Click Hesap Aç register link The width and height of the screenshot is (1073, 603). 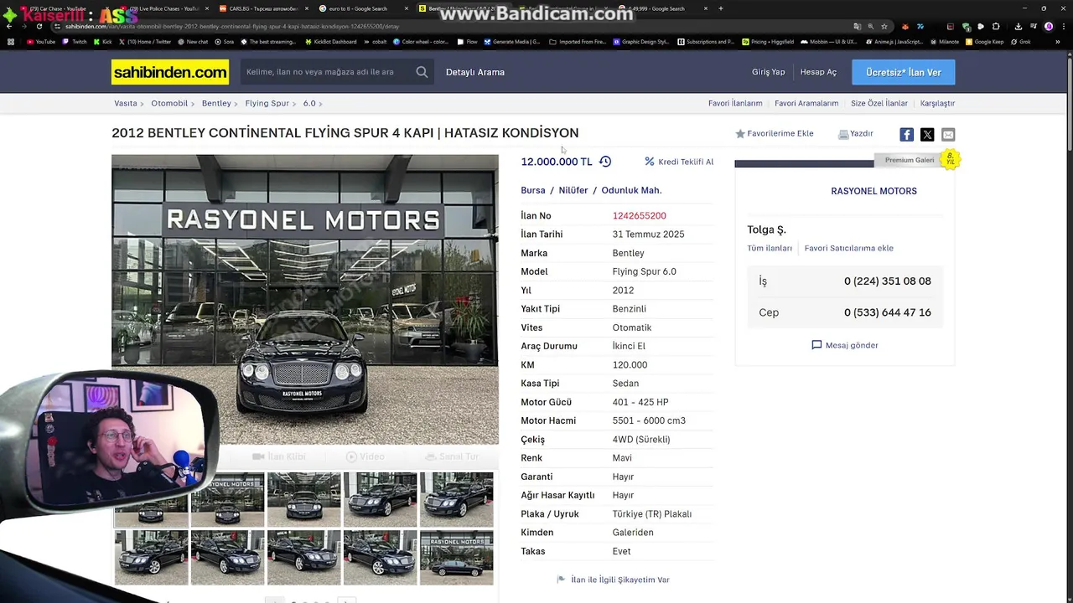[x=818, y=72]
